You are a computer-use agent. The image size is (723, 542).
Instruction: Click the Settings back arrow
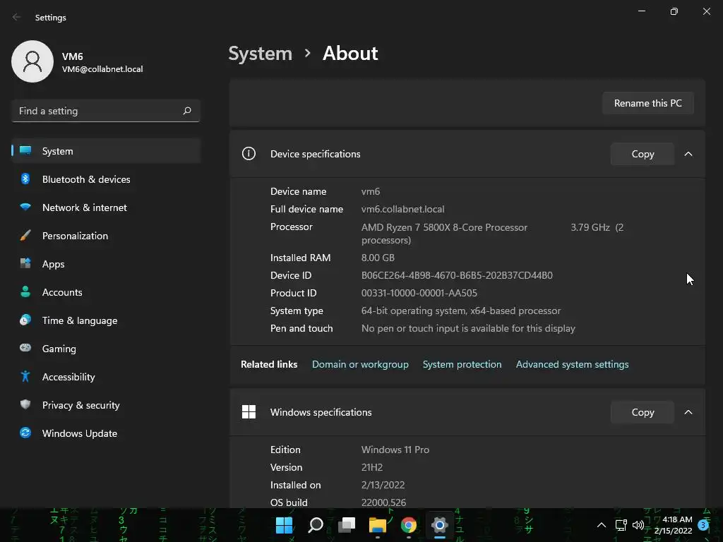(17, 17)
